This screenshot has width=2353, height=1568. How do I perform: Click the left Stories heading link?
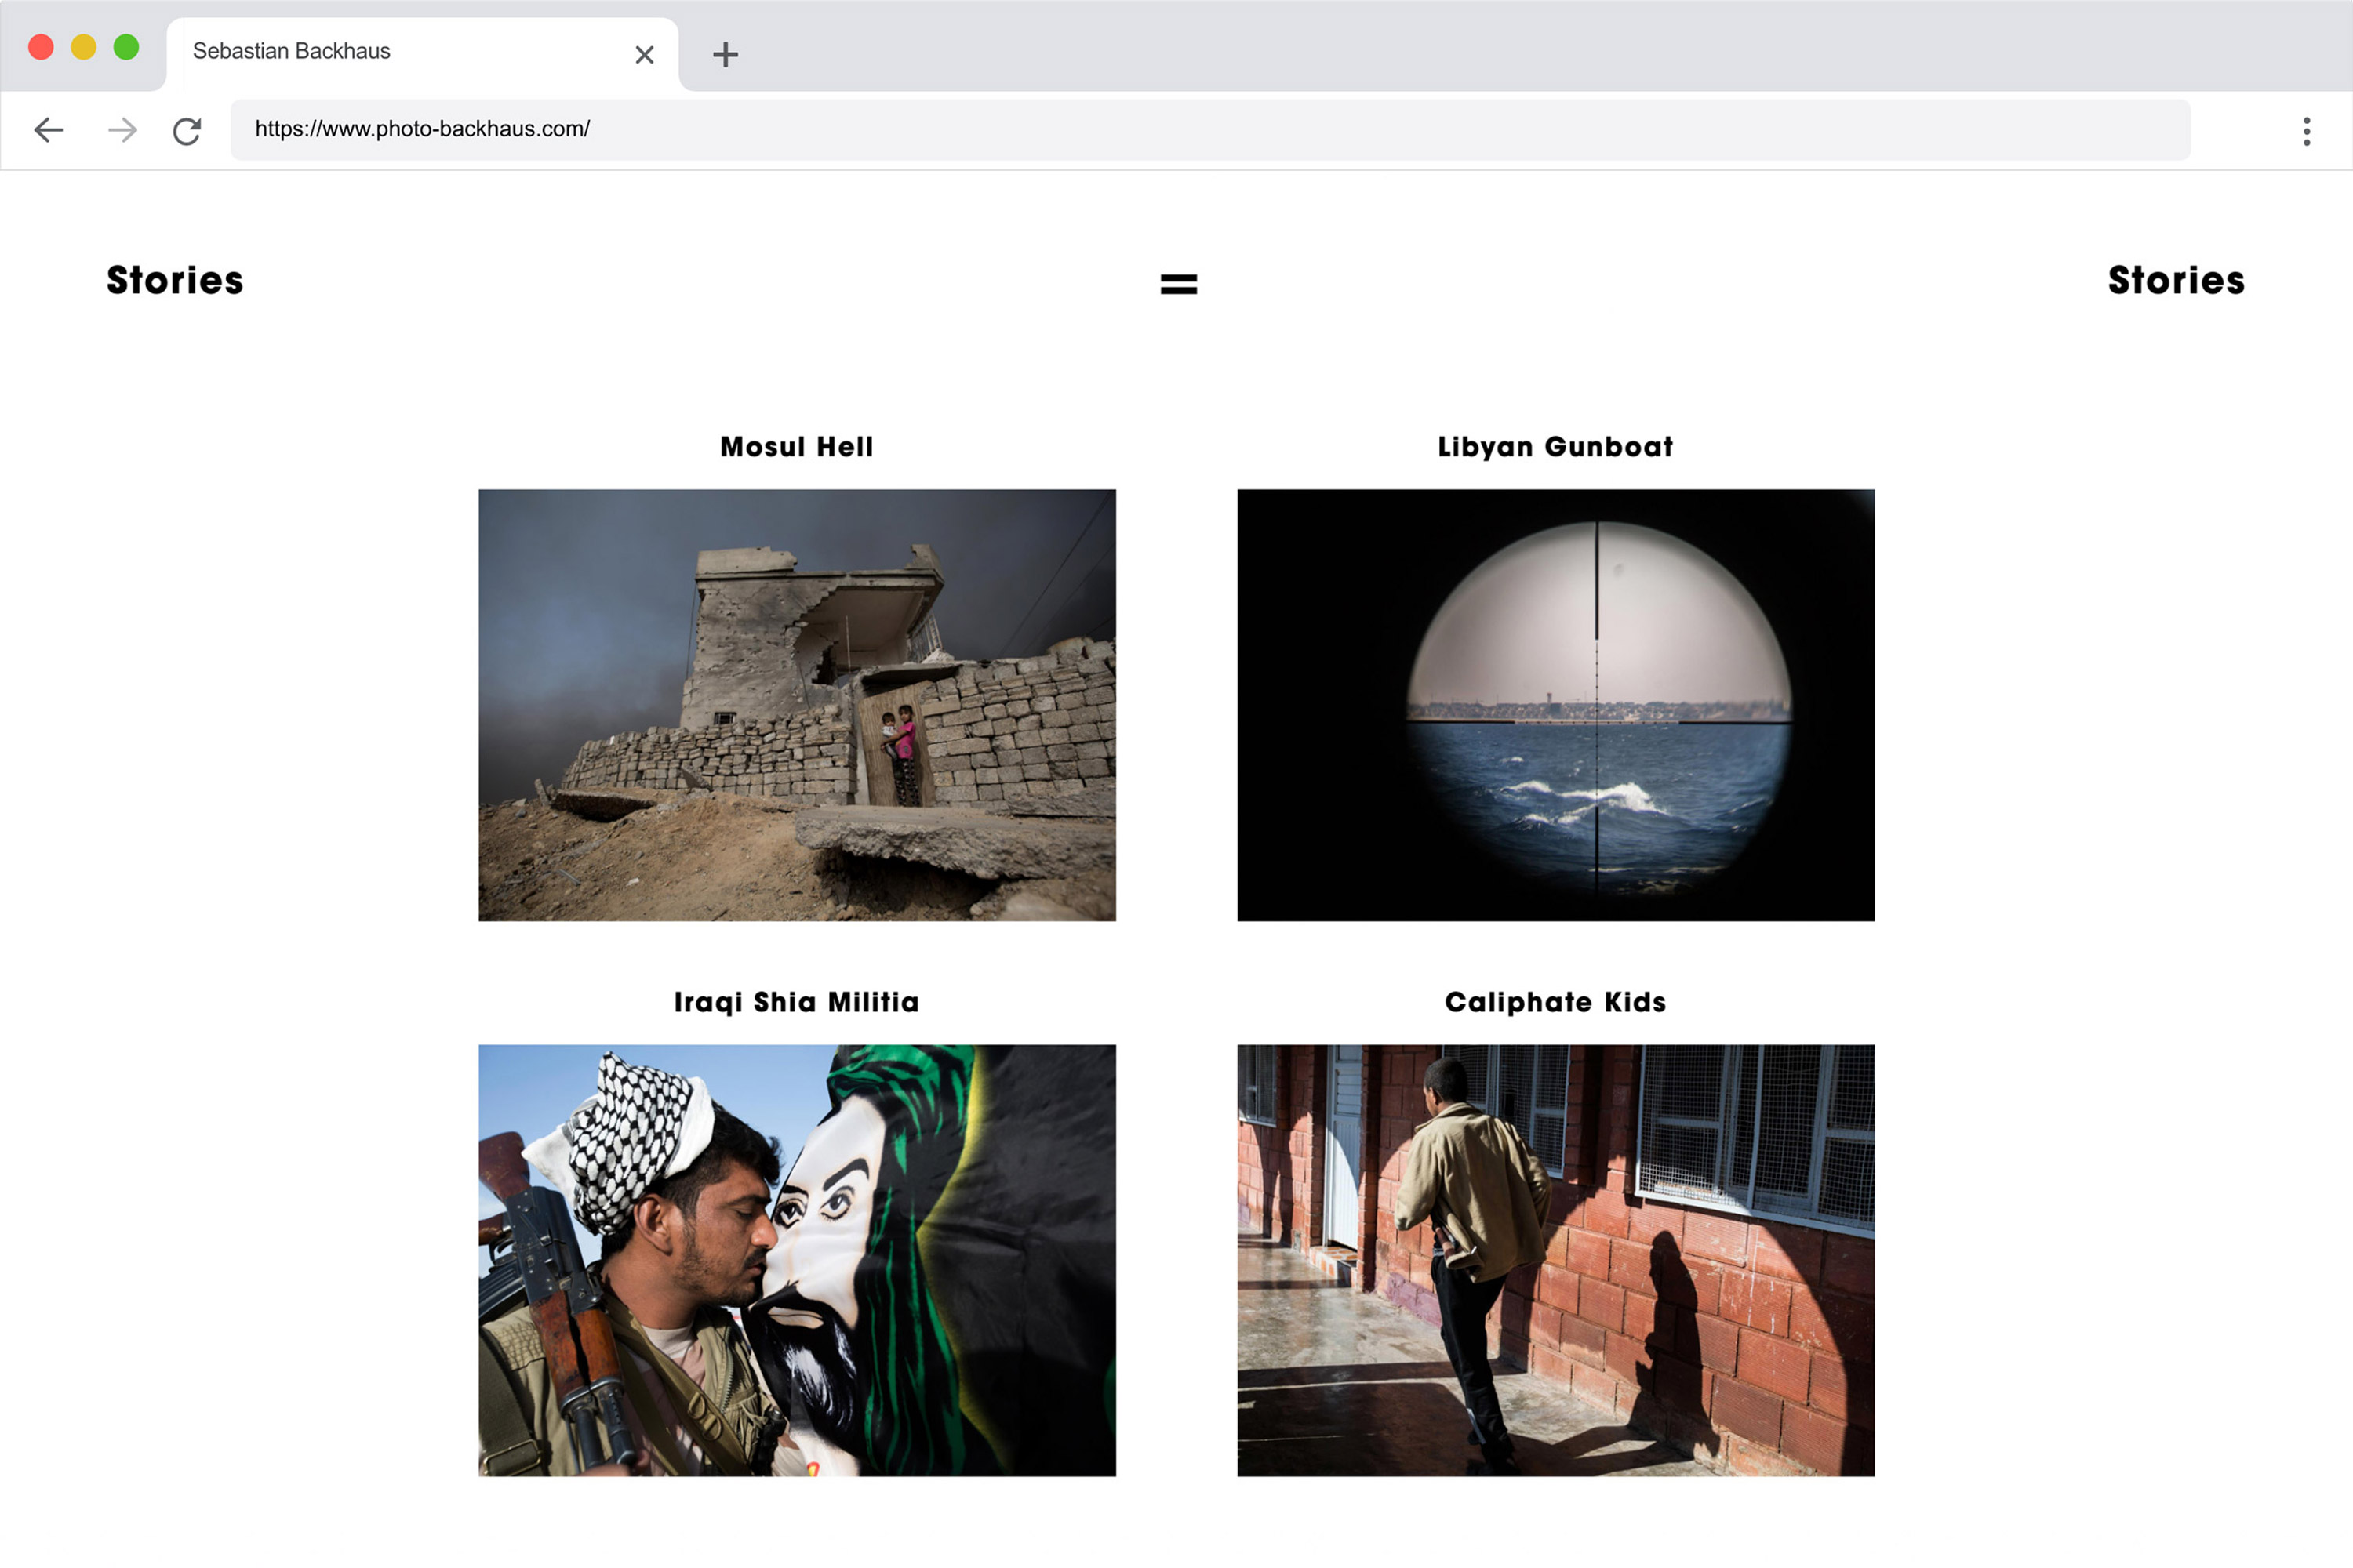tap(175, 281)
